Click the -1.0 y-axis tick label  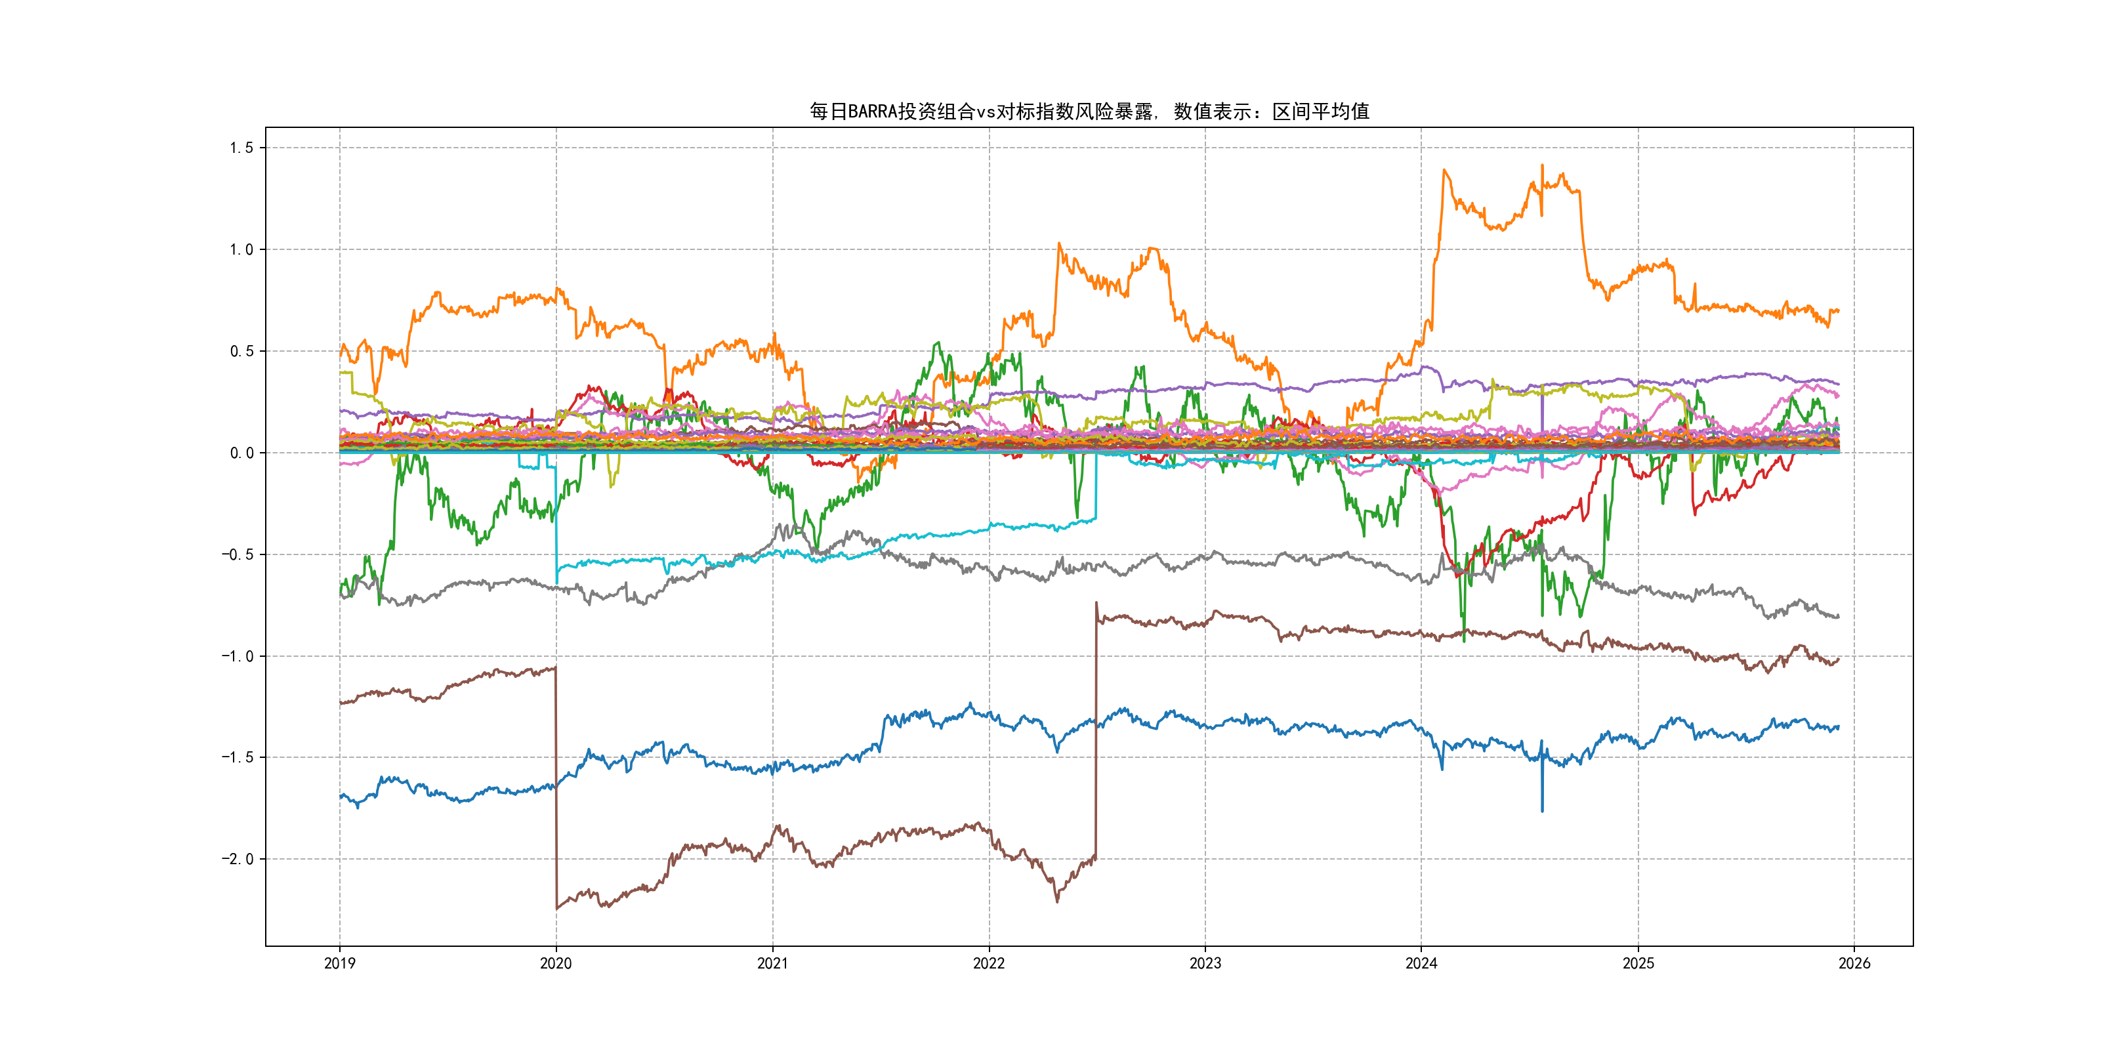click(x=238, y=656)
